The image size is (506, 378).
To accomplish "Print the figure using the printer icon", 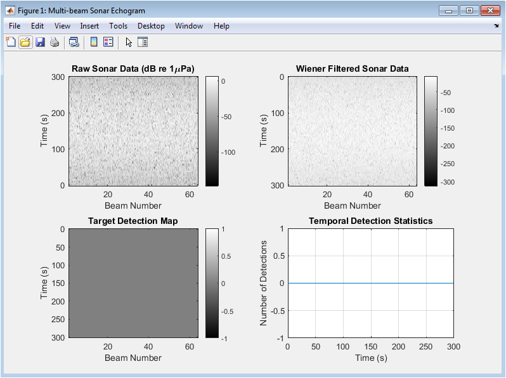I will coord(55,42).
